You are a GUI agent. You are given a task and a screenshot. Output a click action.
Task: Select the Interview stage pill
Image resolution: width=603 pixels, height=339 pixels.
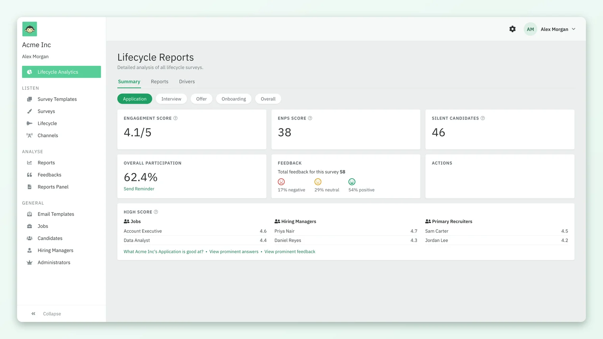click(171, 99)
